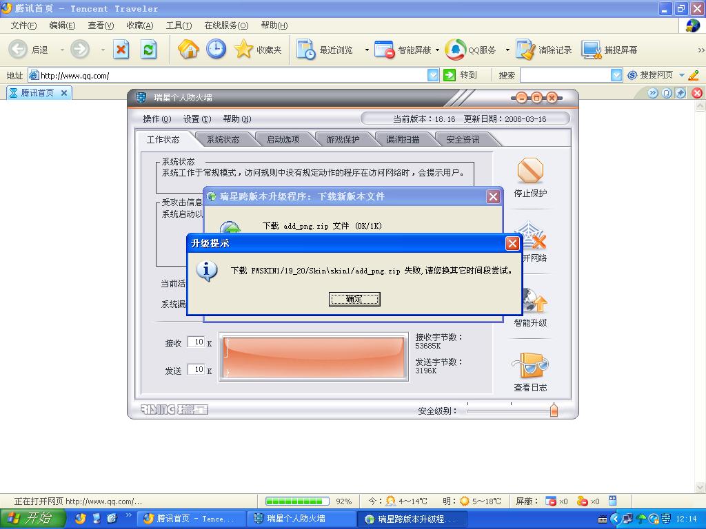The width and height of the screenshot is (706, 529).
Task: Click the red close-tab circle icon
Action: pos(697,93)
